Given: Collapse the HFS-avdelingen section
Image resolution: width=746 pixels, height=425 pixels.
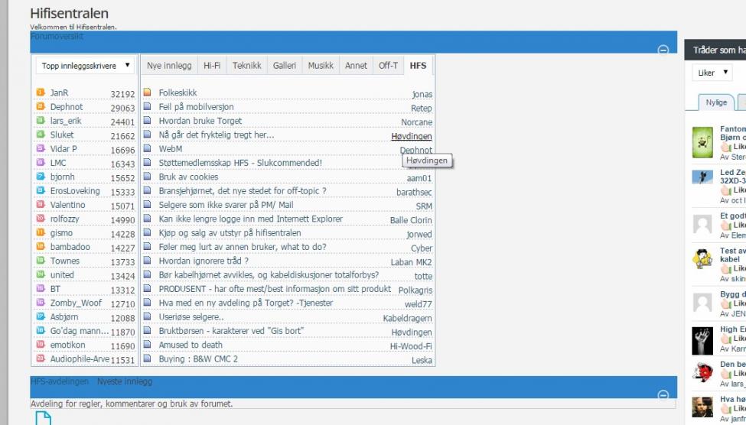Looking at the screenshot, I should [x=663, y=395].
